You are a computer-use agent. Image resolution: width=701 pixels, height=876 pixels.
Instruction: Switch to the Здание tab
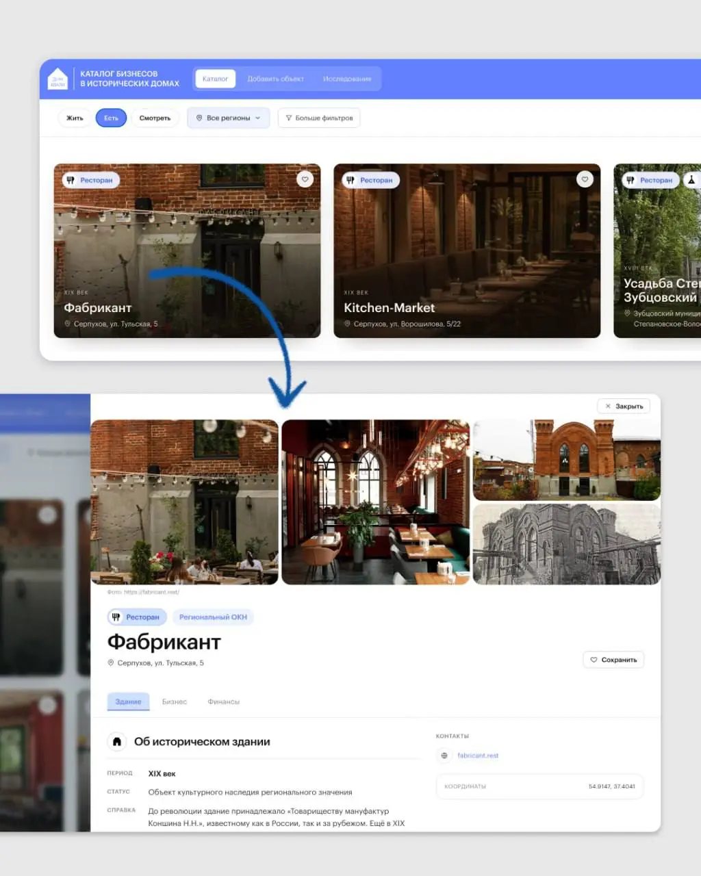pos(128,701)
